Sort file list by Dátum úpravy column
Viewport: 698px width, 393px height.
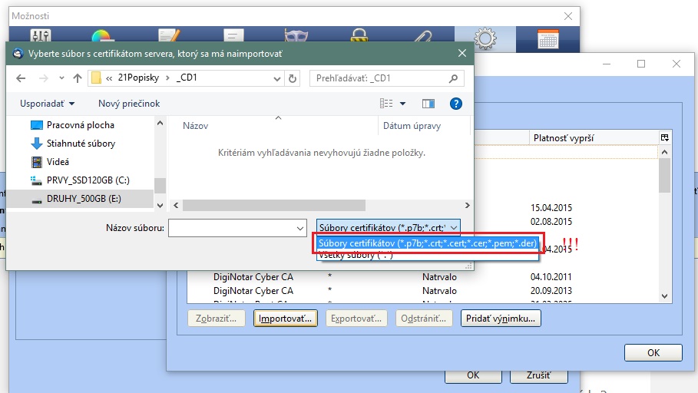click(412, 126)
